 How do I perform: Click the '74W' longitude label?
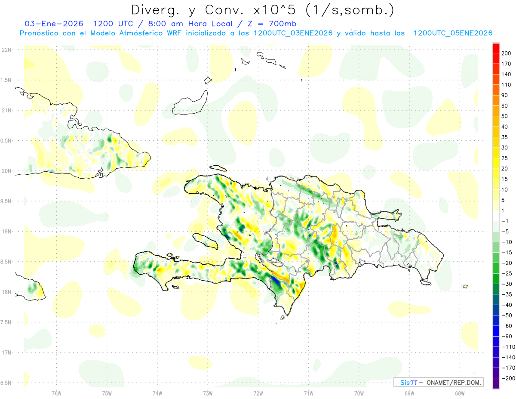(x=157, y=393)
